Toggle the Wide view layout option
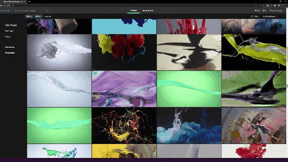Viewport: 288px width, 162px height. (255, 17)
